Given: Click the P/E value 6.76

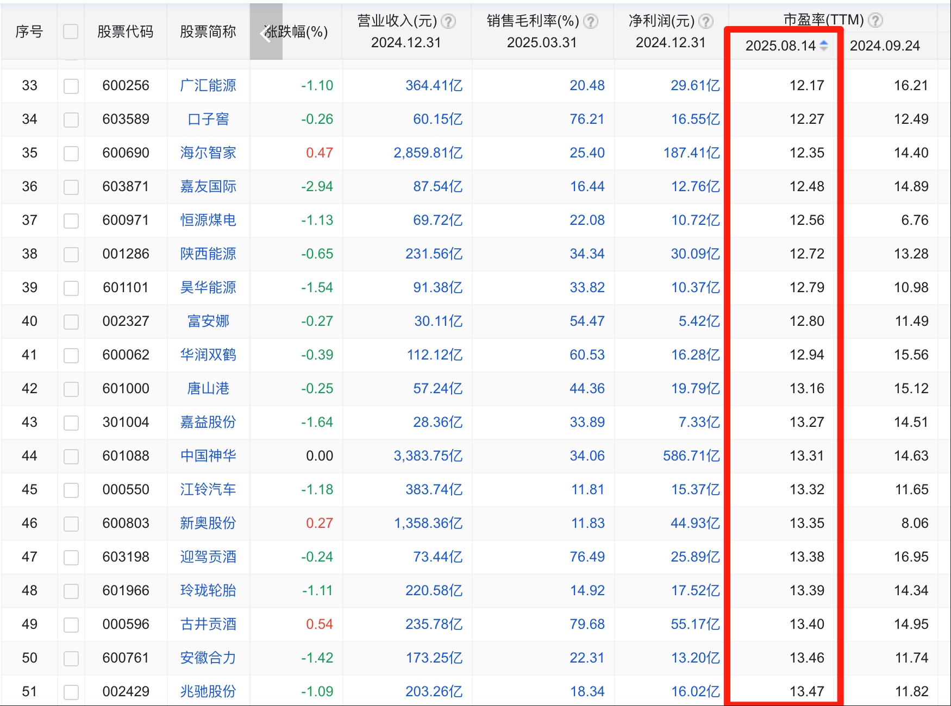Looking at the screenshot, I should point(915,220).
